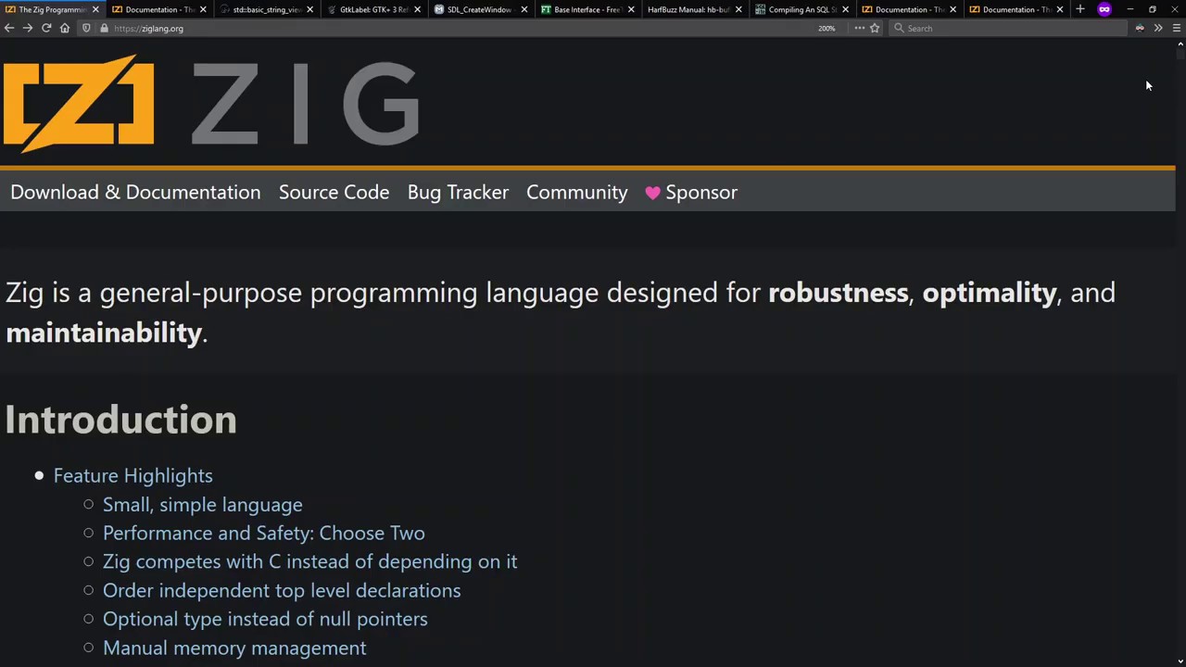
Task: Click the search magnifier icon
Action: pyautogui.click(x=899, y=28)
